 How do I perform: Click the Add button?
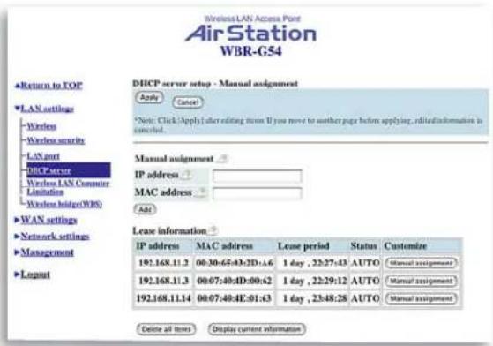click(x=145, y=209)
